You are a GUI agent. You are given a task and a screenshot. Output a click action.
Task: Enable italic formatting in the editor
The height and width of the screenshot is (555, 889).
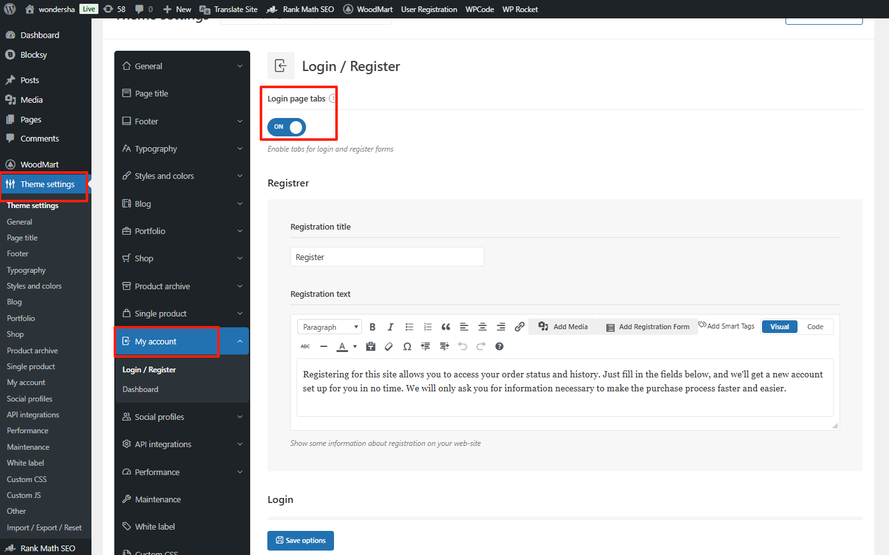click(391, 326)
